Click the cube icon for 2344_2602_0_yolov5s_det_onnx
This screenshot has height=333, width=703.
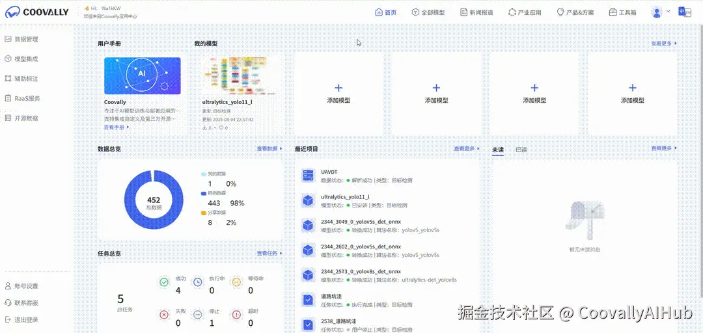307,250
